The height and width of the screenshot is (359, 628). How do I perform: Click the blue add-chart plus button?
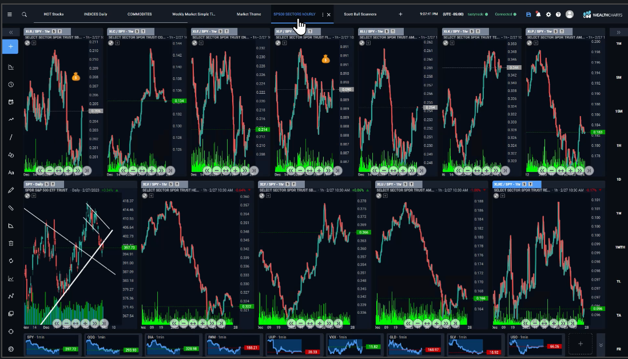pos(11,47)
